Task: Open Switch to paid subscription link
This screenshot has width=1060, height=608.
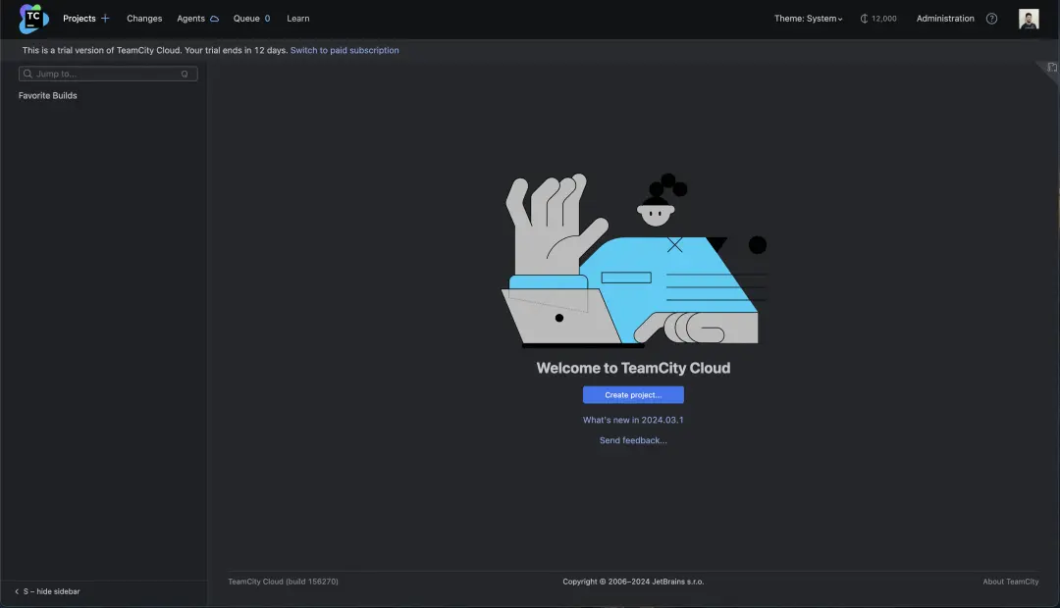Action: click(344, 50)
